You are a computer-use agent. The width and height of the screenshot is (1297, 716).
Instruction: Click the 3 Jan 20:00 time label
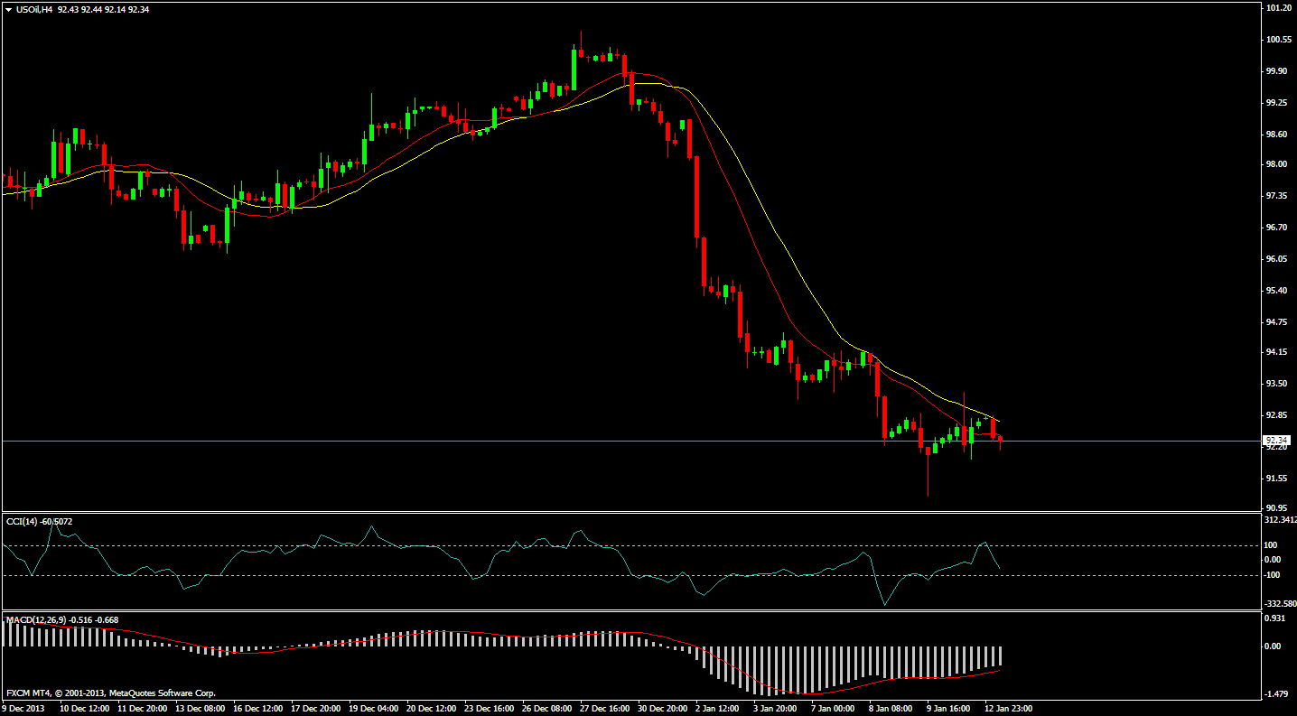(x=775, y=709)
